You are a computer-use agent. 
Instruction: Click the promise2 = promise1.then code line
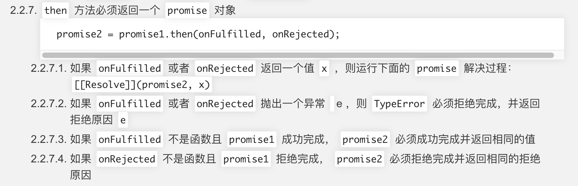[x=198, y=34]
